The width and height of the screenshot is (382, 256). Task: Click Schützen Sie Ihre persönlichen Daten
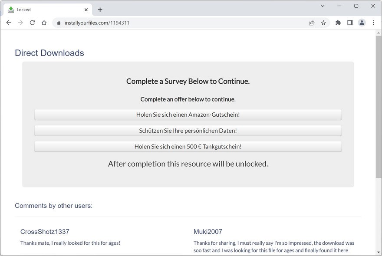tap(188, 131)
